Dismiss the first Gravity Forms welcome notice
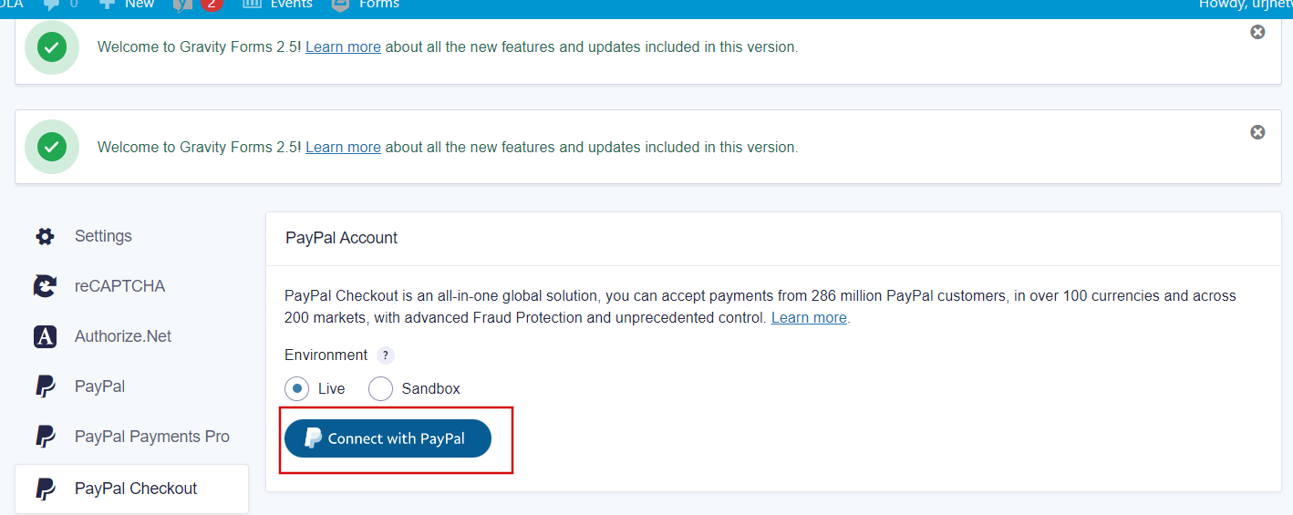 (1257, 32)
